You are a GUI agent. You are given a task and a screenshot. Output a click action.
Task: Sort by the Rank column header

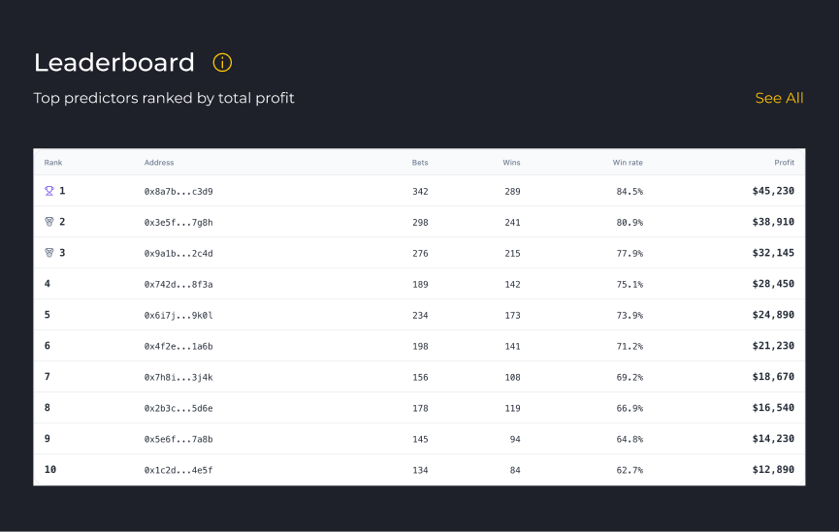click(53, 163)
